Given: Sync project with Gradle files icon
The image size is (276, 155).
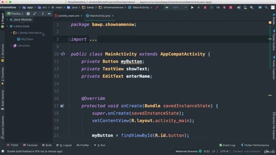Looking at the screenshot, I should [238, 8].
